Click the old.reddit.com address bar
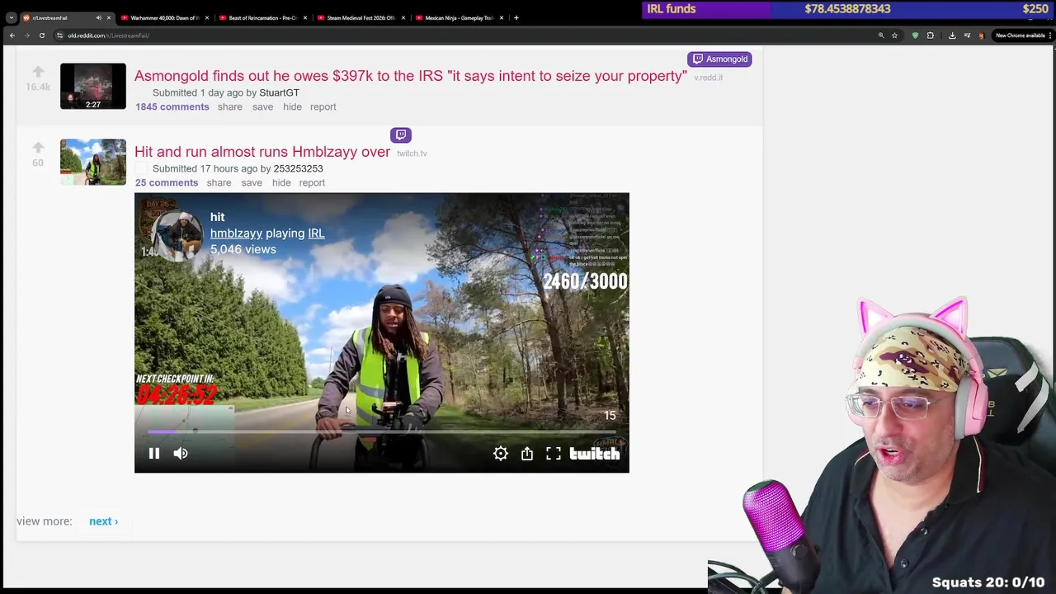 (x=477, y=35)
